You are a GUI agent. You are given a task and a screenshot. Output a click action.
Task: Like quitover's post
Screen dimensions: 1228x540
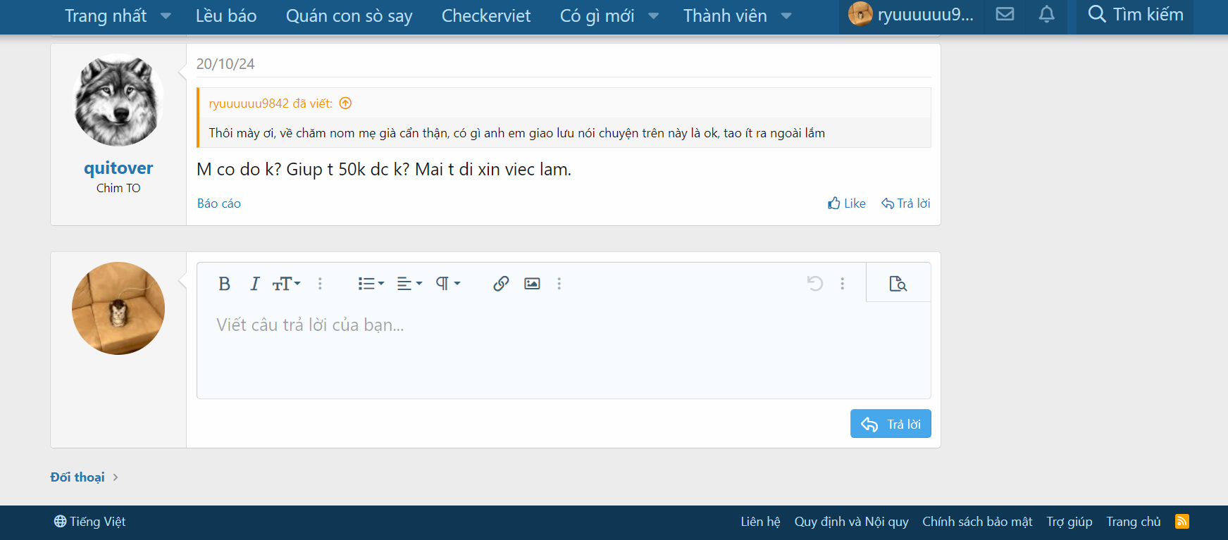coord(847,203)
